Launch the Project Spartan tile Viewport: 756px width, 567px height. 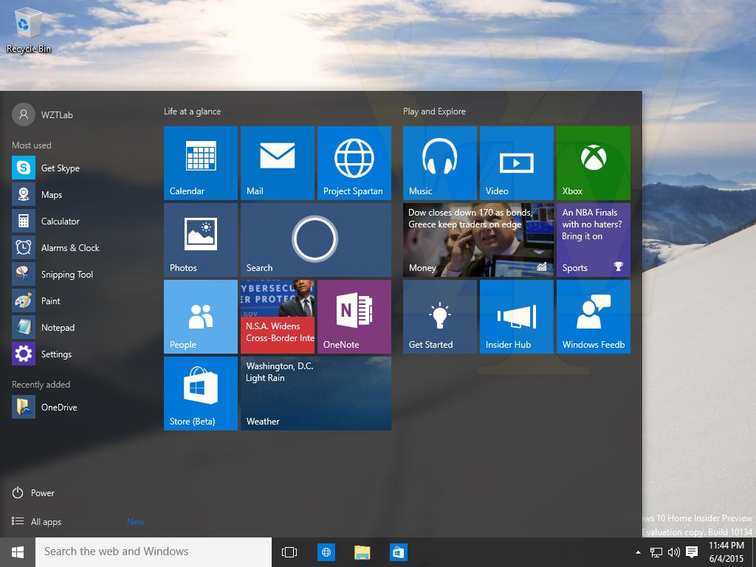[x=354, y=163]
